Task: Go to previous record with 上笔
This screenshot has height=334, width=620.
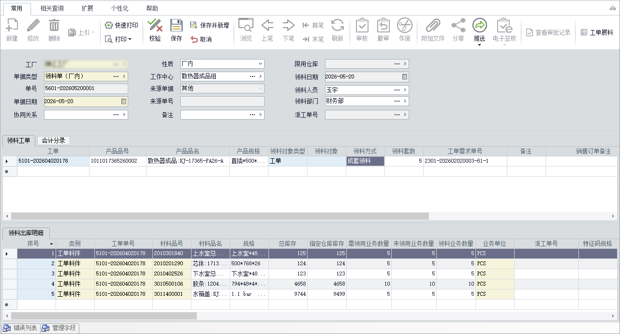Action: 267,25
